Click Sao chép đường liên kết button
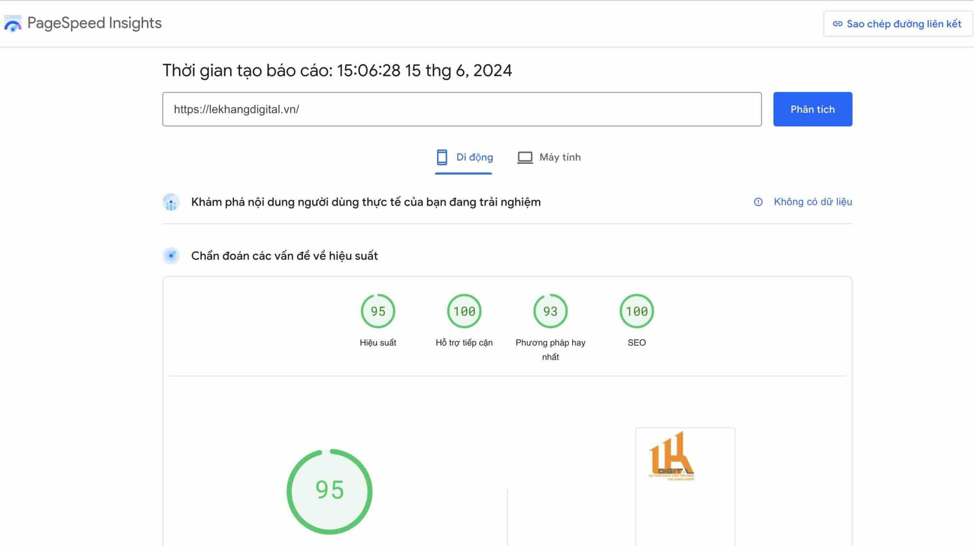974x546 pixels. point(898,24)
